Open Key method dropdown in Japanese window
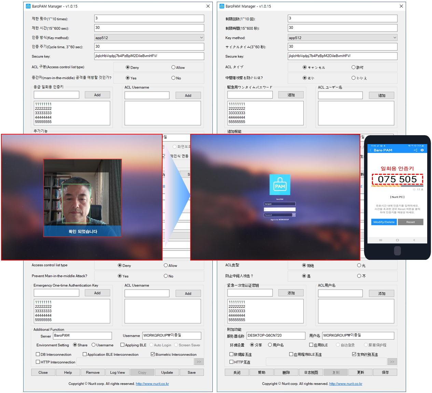 click(343, 38)
